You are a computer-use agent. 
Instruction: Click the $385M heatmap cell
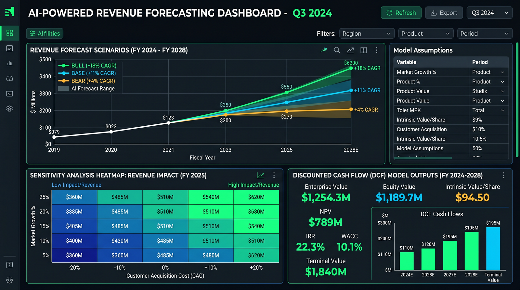[x=74, y=212]
